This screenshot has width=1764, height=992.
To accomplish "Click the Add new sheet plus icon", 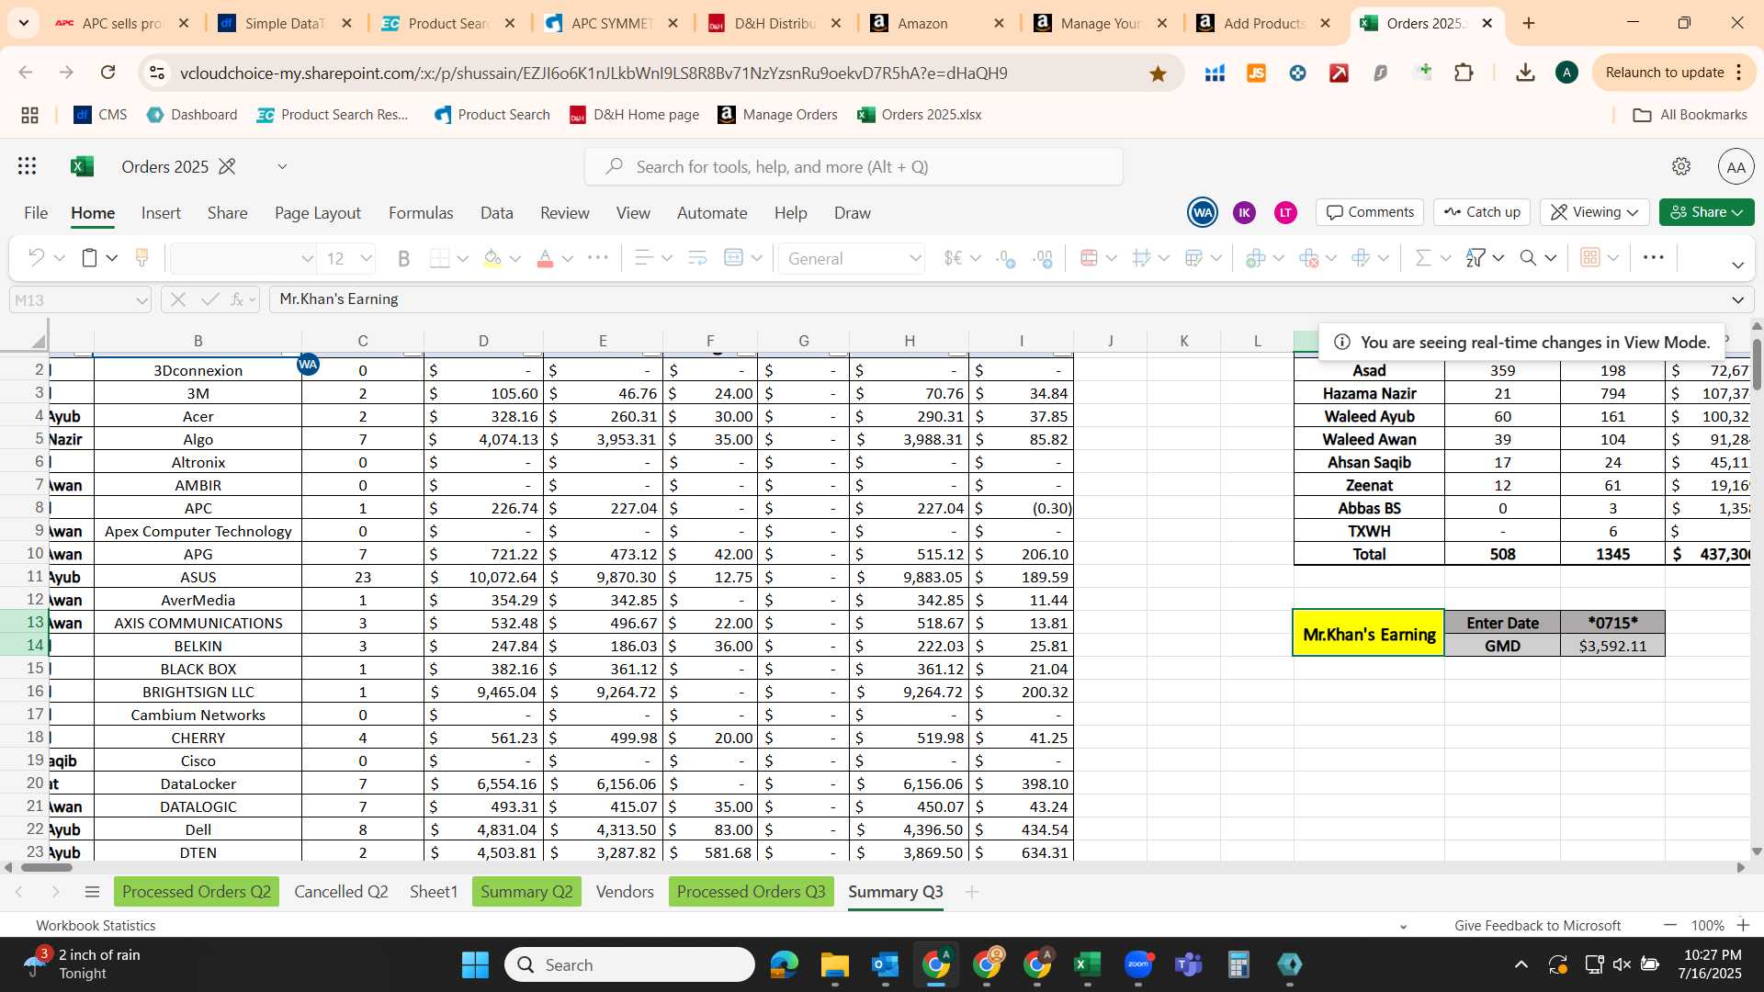I will pyautogui.click(x=971, y=892).
